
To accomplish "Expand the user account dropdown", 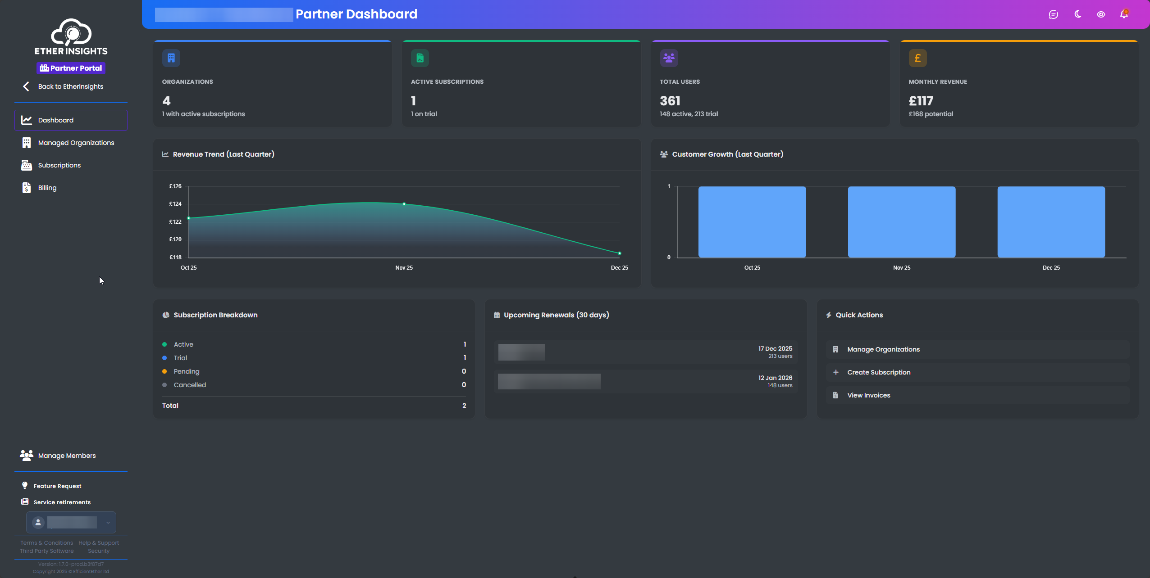I will (x=71, y=522).
